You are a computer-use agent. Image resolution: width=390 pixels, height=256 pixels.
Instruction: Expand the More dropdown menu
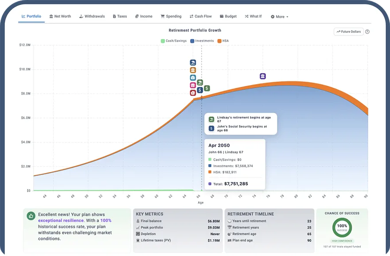280,17
